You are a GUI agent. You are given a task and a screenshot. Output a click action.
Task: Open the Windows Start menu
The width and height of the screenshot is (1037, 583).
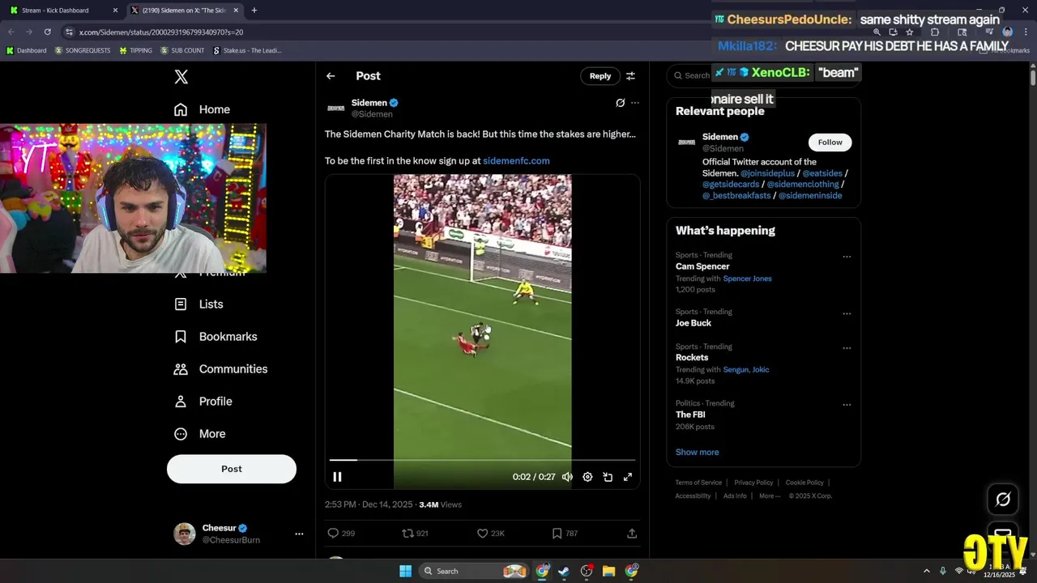coord(405,571)
